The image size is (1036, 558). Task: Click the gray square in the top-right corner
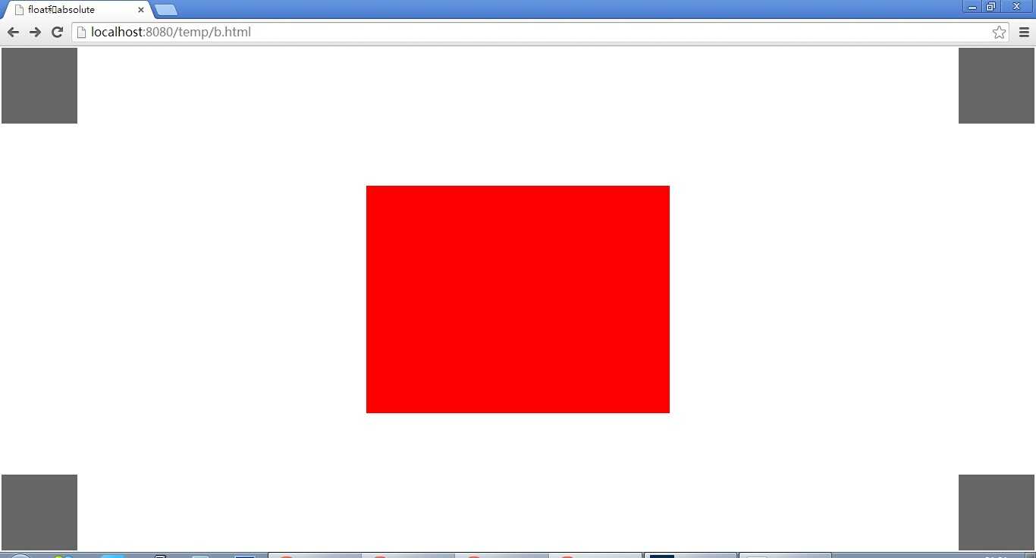click(x=997, y=86)
